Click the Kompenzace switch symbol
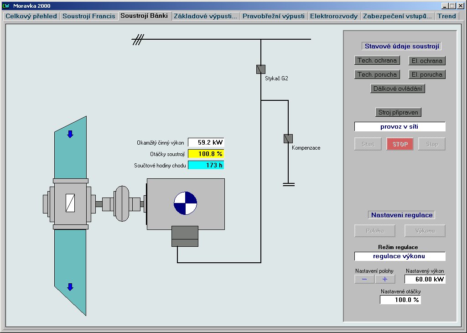467x333 pixels. [288, 138]
